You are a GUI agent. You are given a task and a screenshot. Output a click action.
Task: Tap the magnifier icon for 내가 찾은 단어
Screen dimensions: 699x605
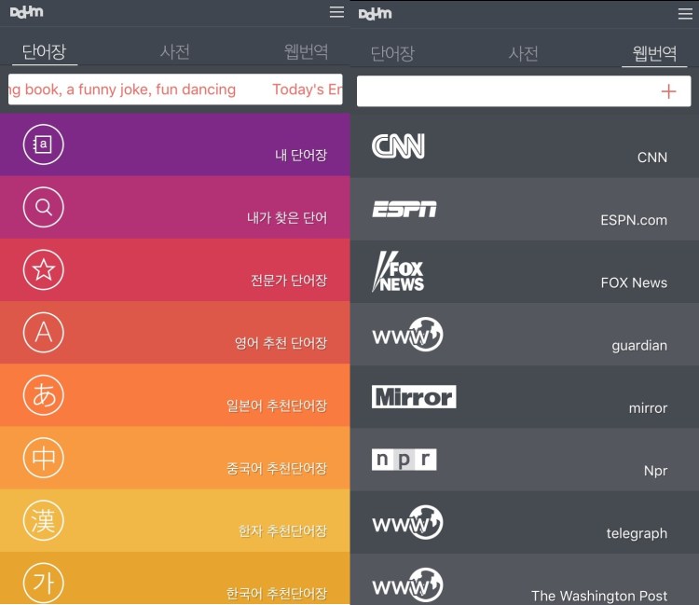[x=44, y=208]
